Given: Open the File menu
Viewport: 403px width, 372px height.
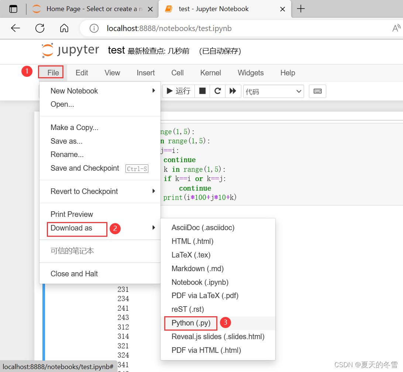Looking at the screenshot, I should point(53,73).
